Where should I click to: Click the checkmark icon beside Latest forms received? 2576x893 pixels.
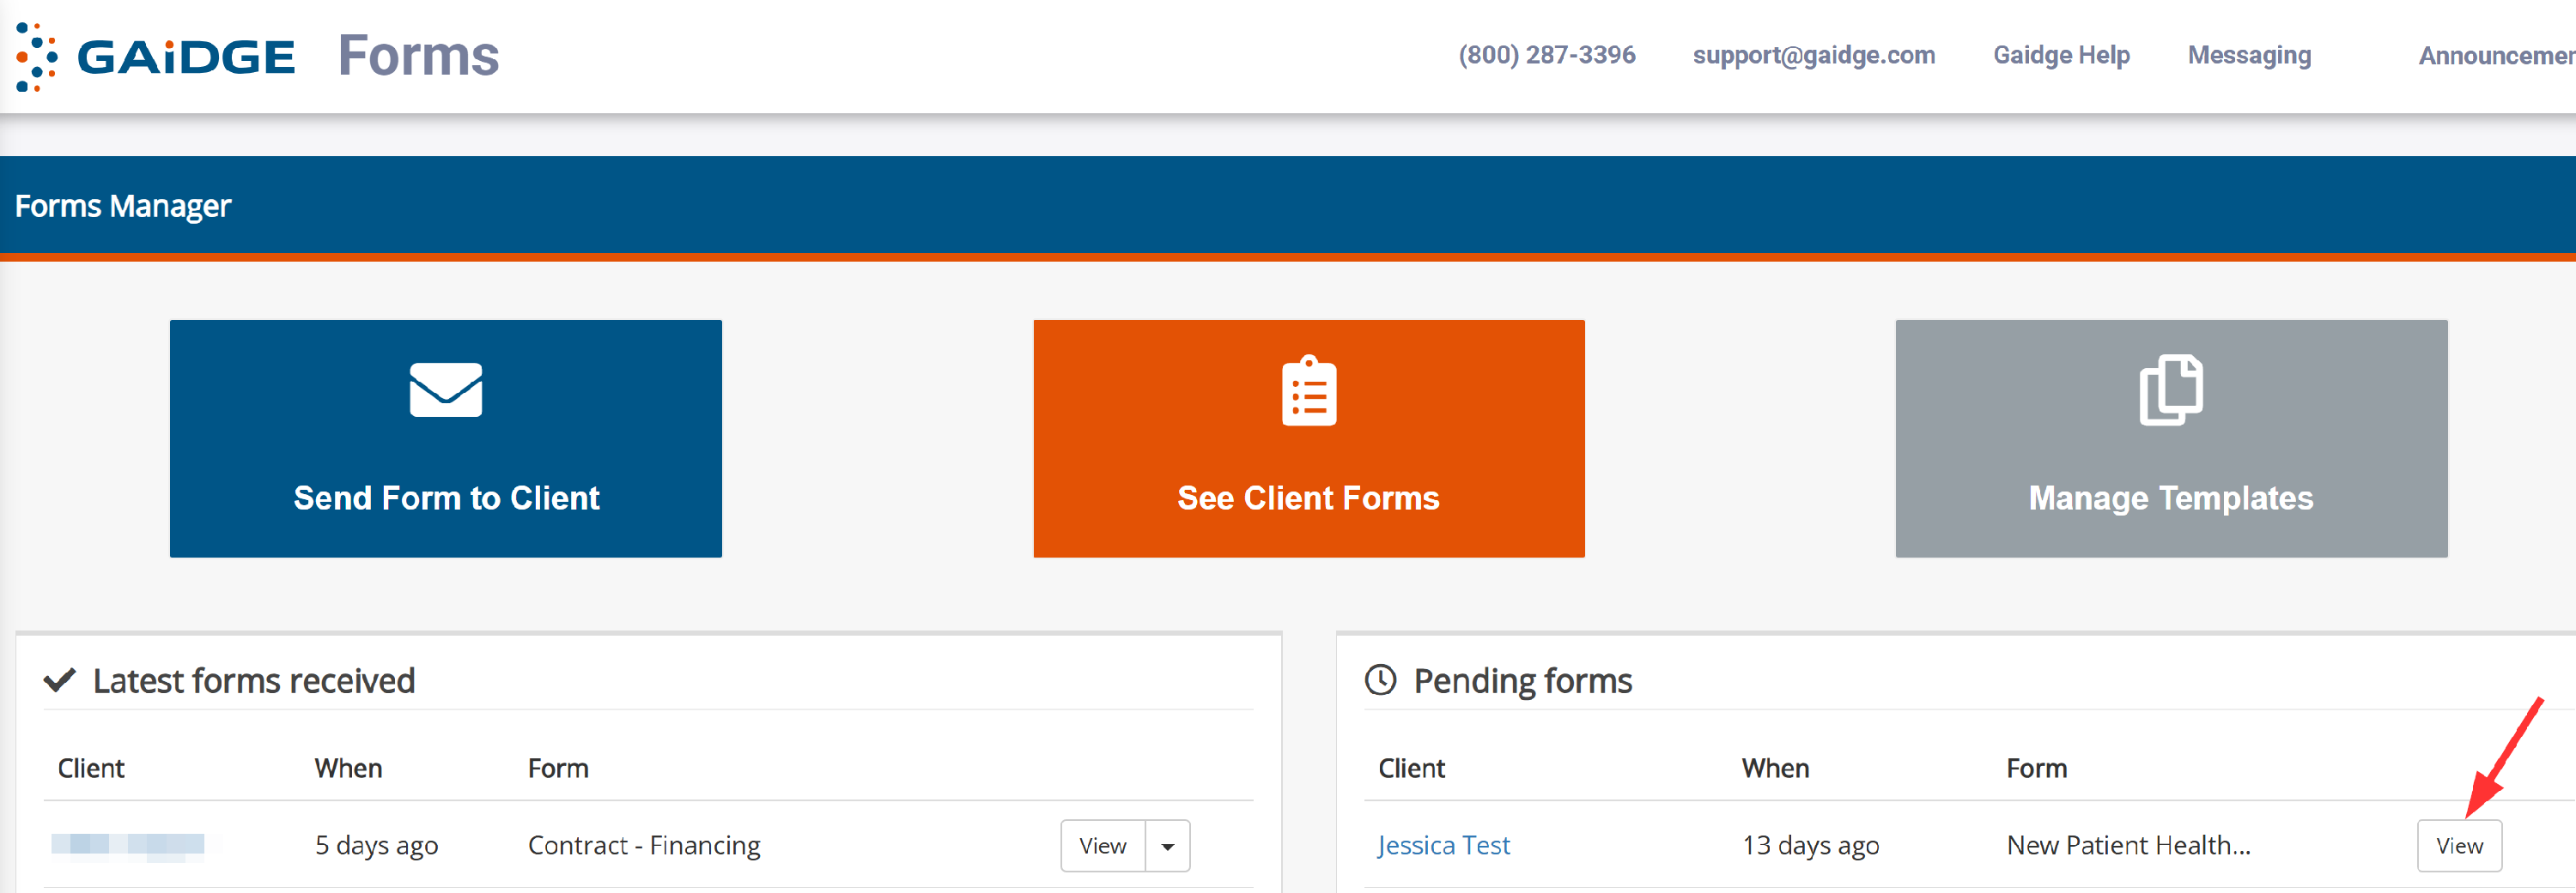point(60,680)
